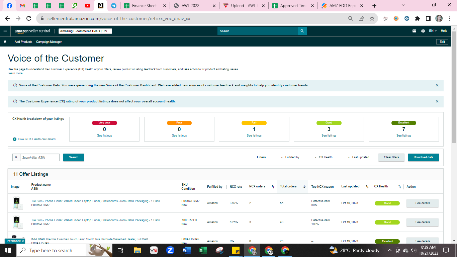Screen dimensions: 457x257
Task: Dismiss the Voice of the Customer Beta banner
Action: (x=437, y=85)
